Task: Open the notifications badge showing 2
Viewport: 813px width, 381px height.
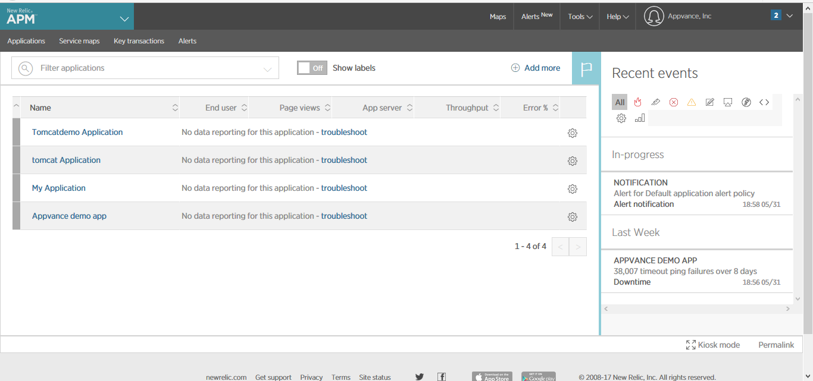Action: pos(776,15)
